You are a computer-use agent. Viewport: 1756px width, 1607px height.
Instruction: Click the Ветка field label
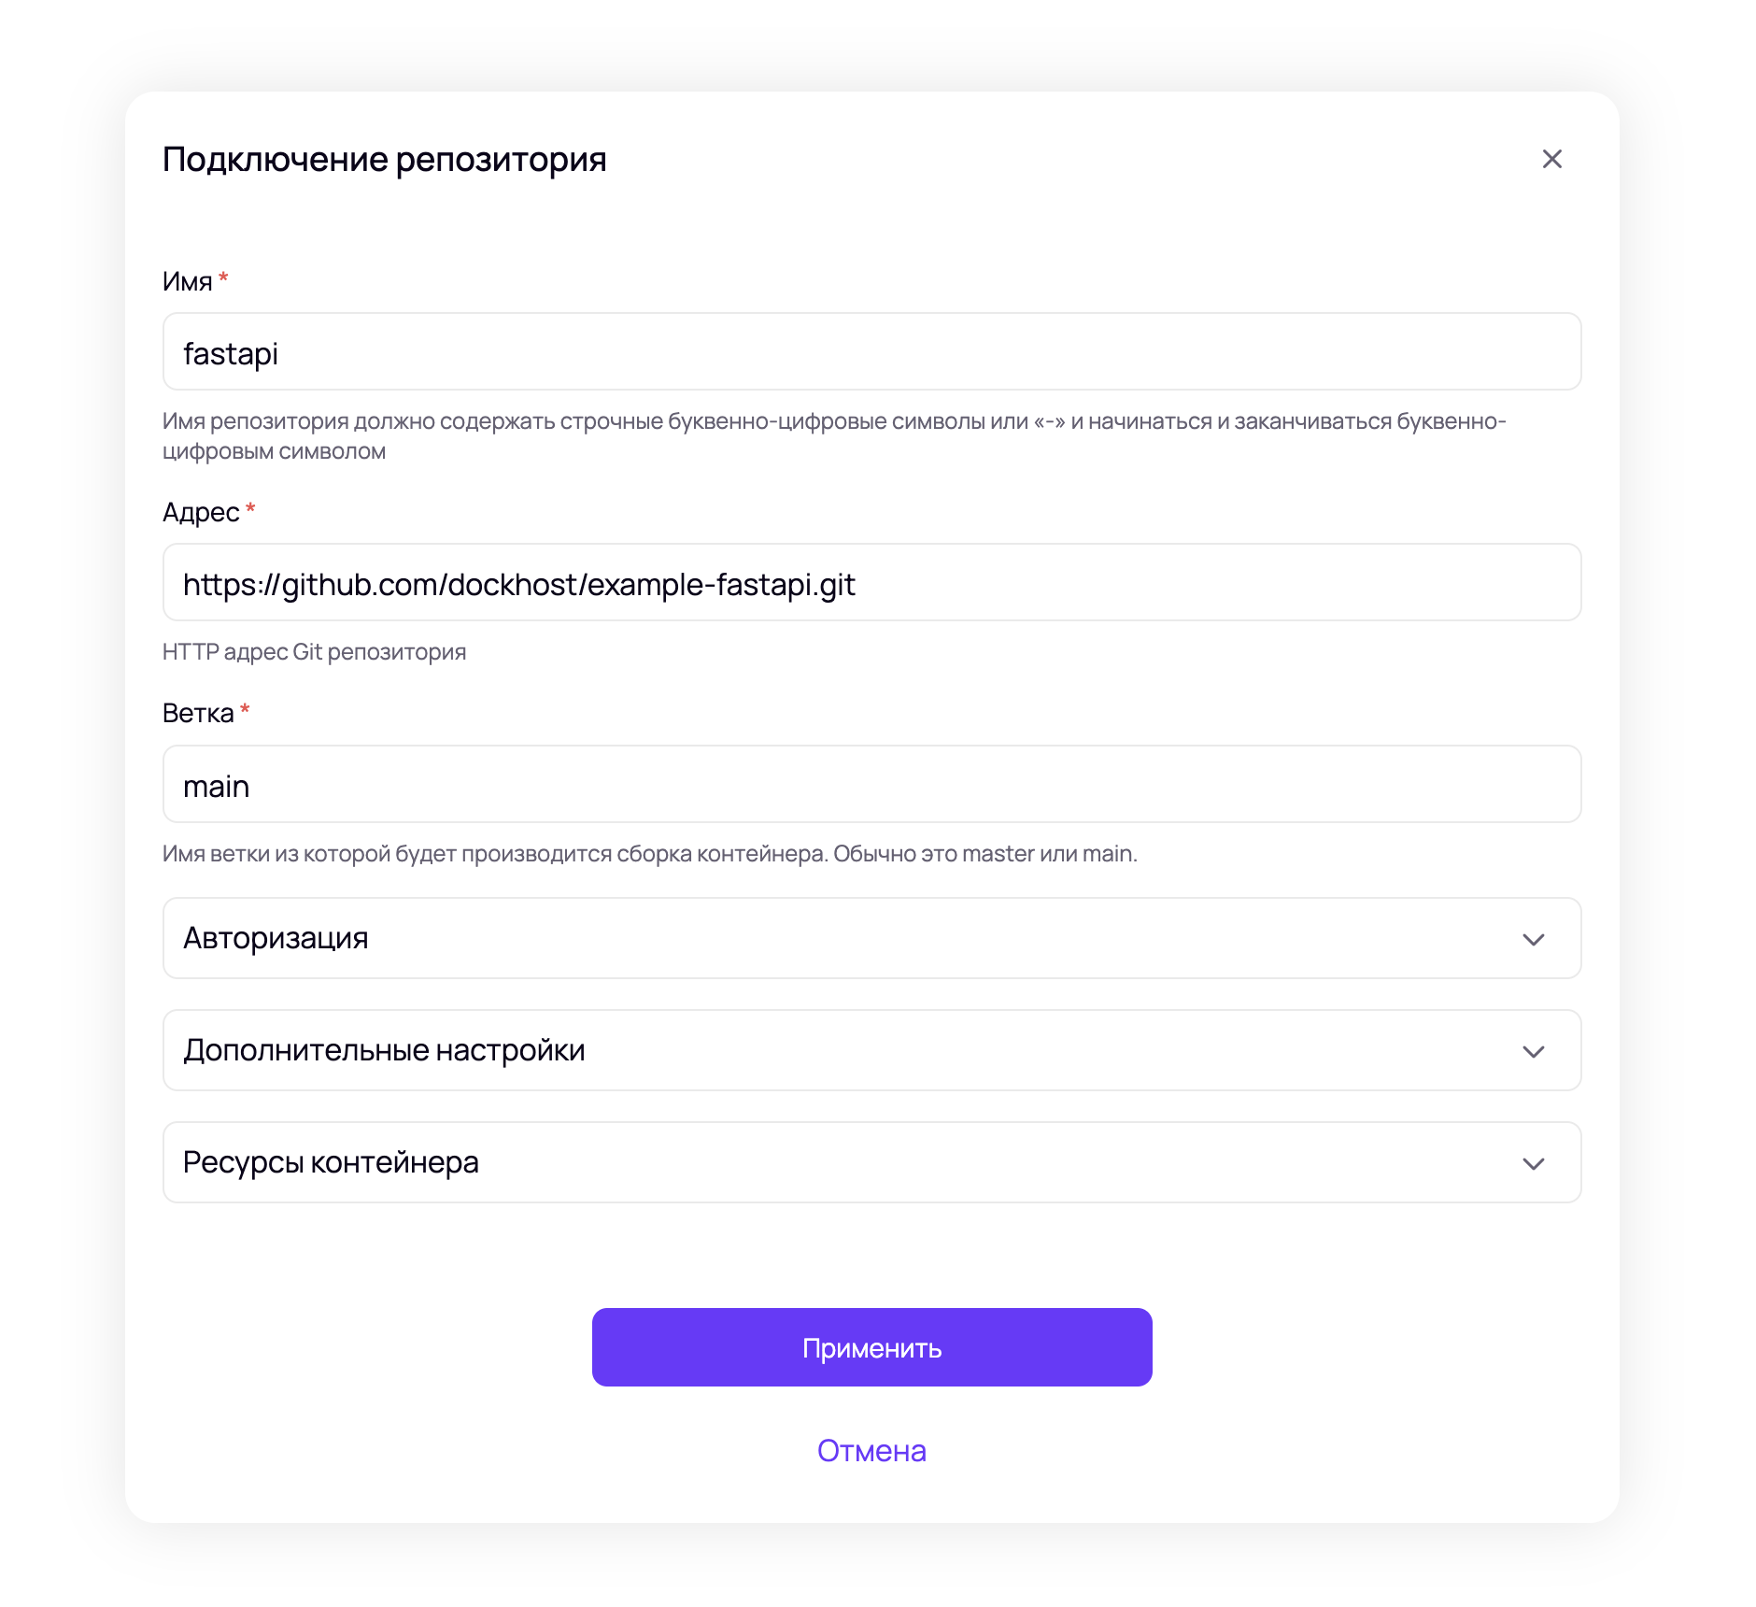click(x=198, y=713)
